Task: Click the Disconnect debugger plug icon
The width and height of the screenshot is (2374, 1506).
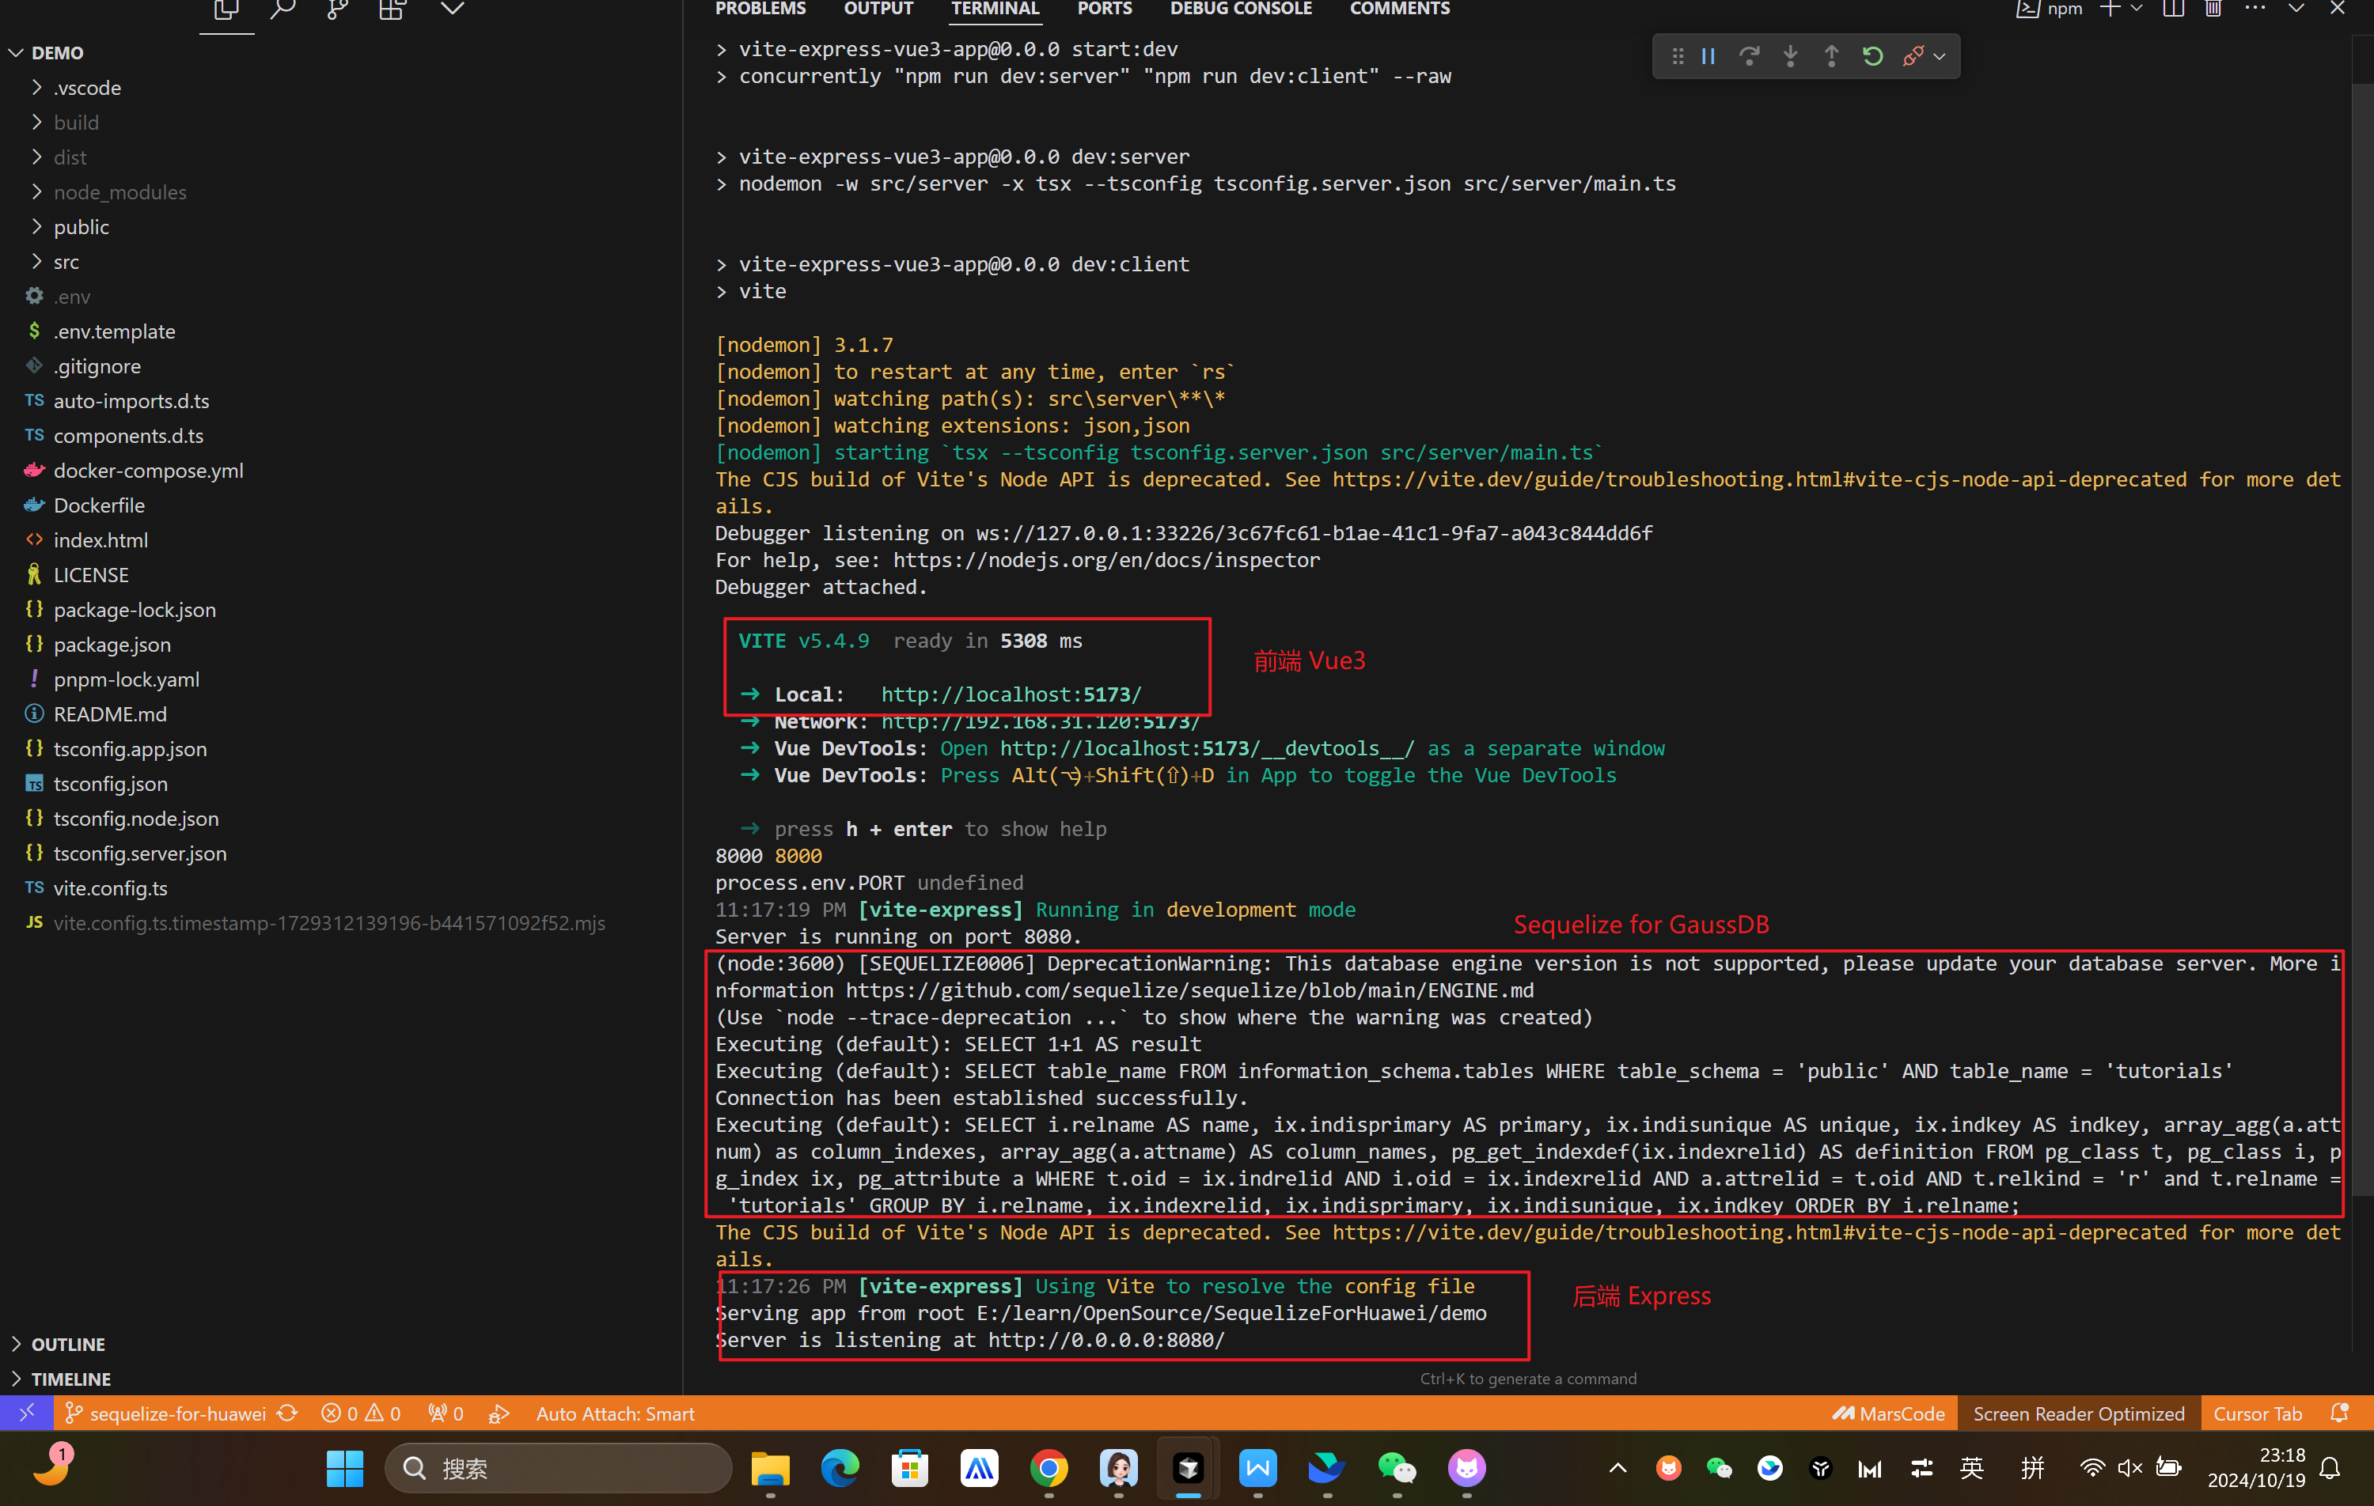Action: 1913,56
